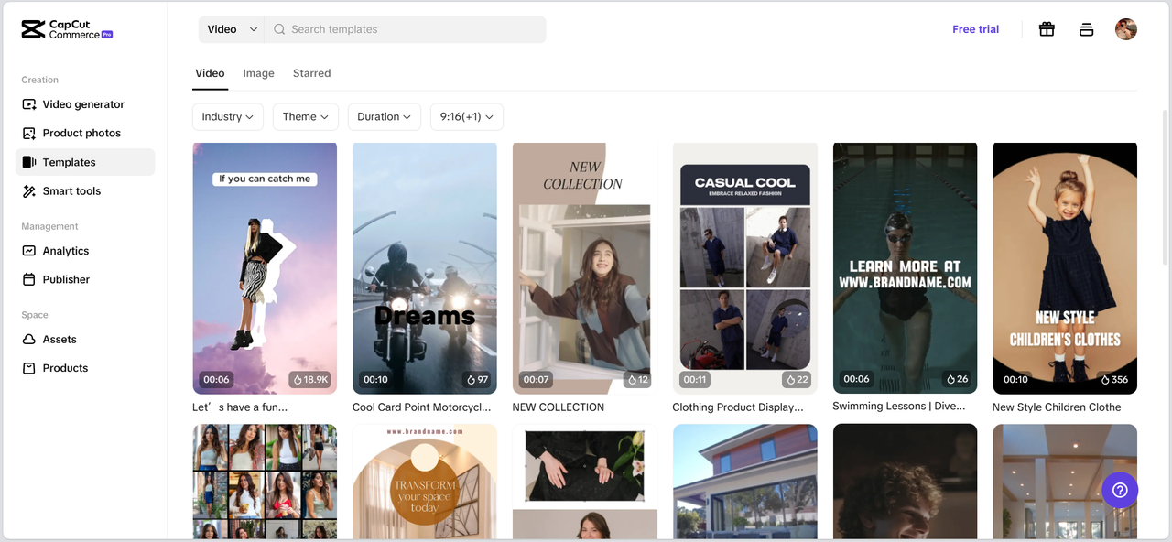Open the Publisher calendar icon
Screen dimensions: 1172x542
(29, 279)
